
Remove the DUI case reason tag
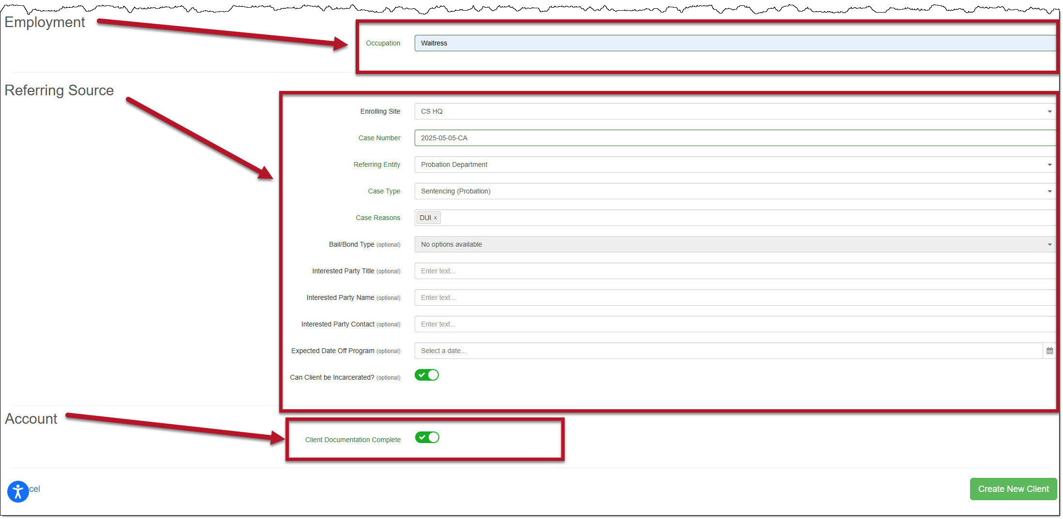click(x=435, y=218)
